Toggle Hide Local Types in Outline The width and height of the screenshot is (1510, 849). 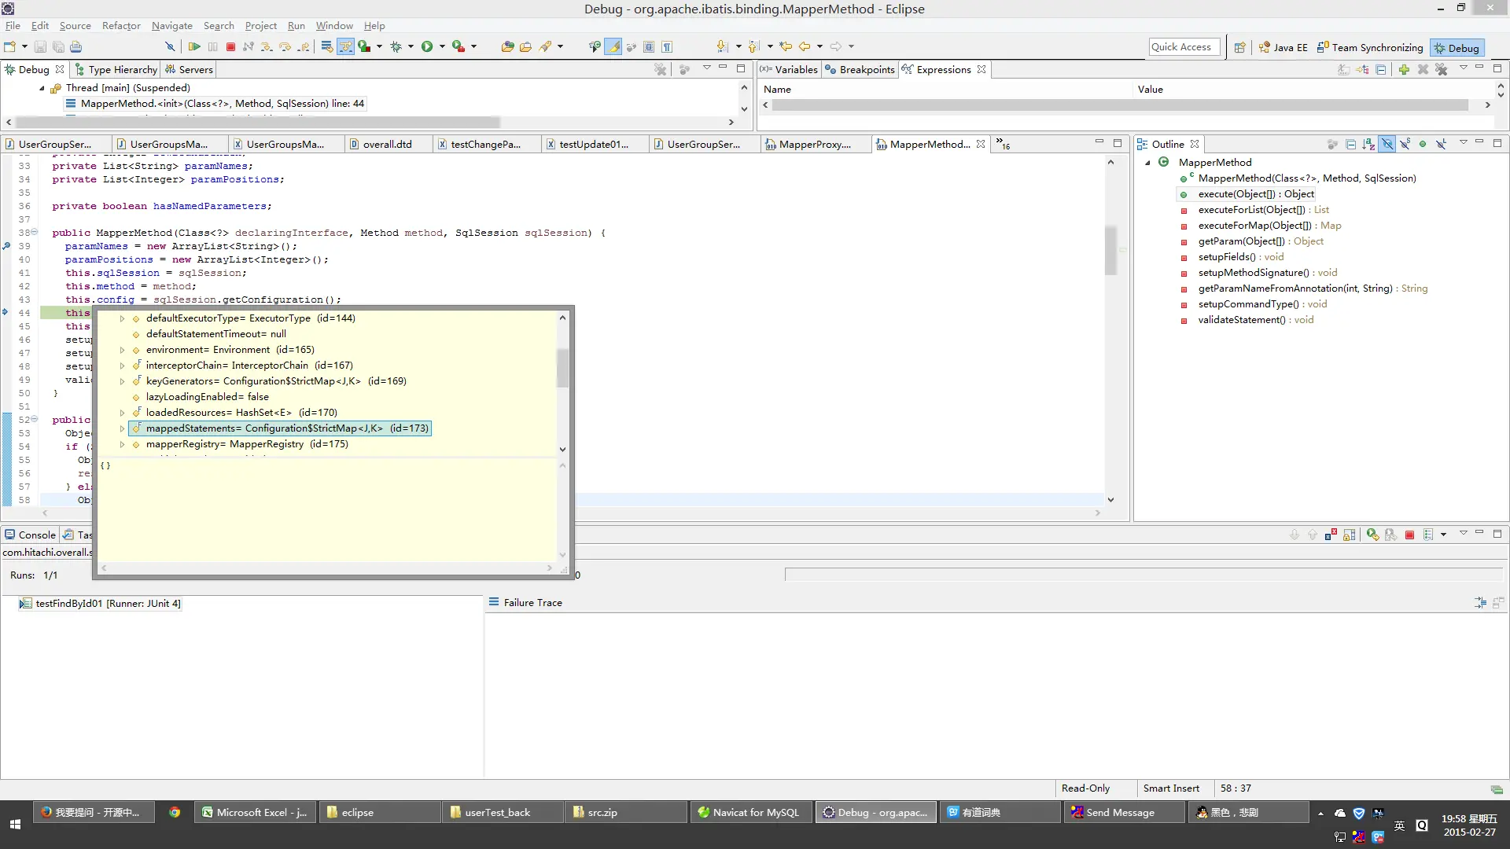[x=1441, y=145]
